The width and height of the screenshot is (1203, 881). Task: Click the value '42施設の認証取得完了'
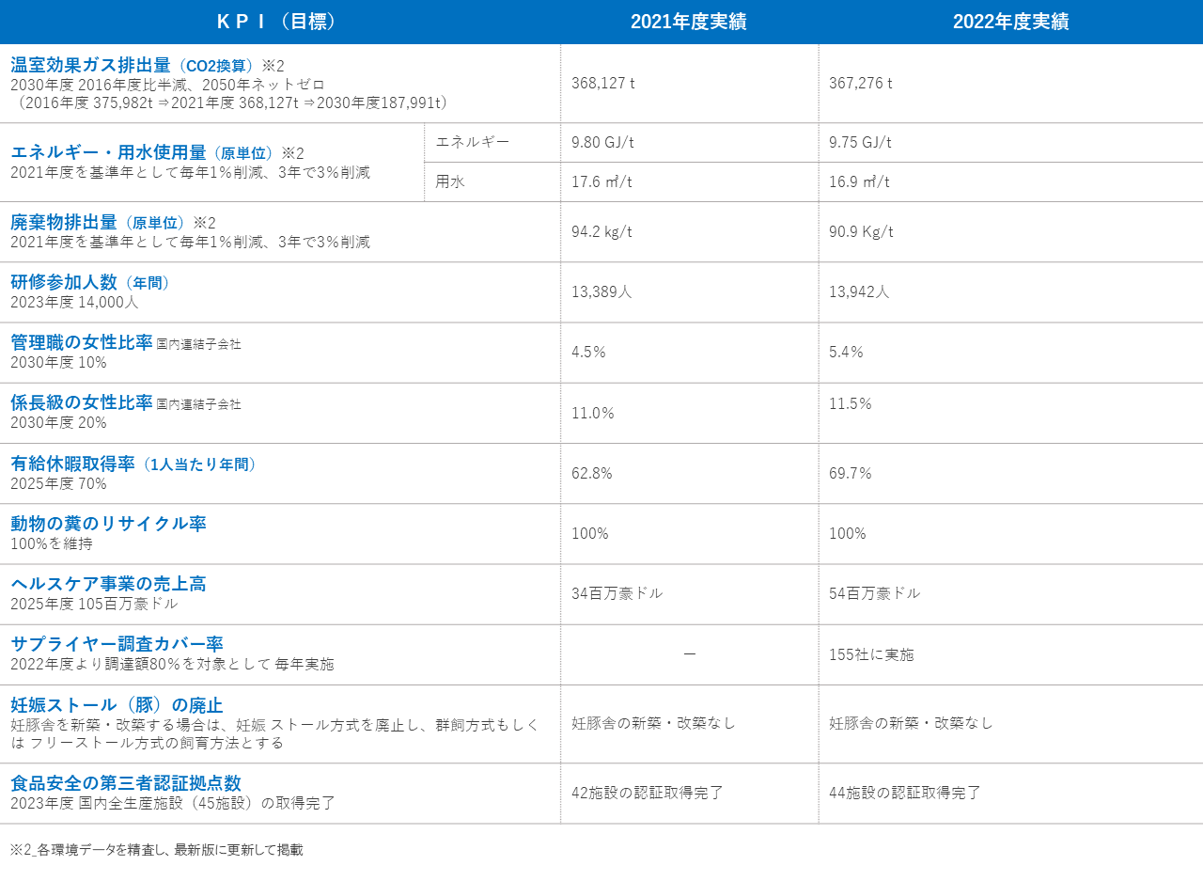648,793
